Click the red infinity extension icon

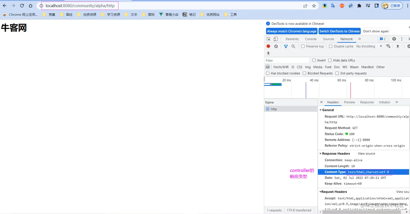point(342,6)
